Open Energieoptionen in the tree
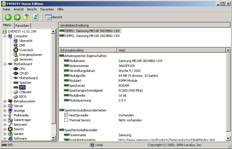 (x=31, y=55)
